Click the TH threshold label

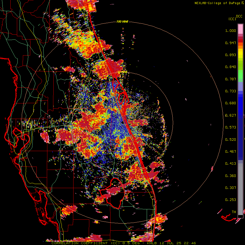(234, 212)
